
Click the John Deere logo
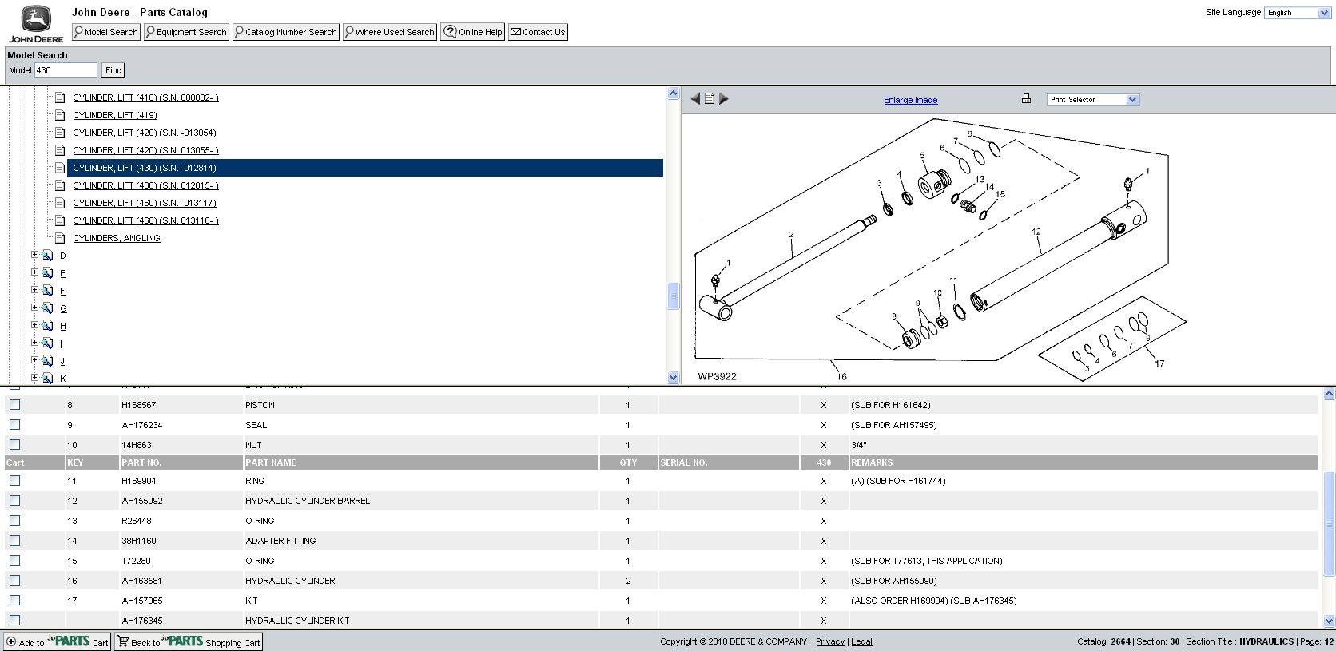click(x=36, y=24)
